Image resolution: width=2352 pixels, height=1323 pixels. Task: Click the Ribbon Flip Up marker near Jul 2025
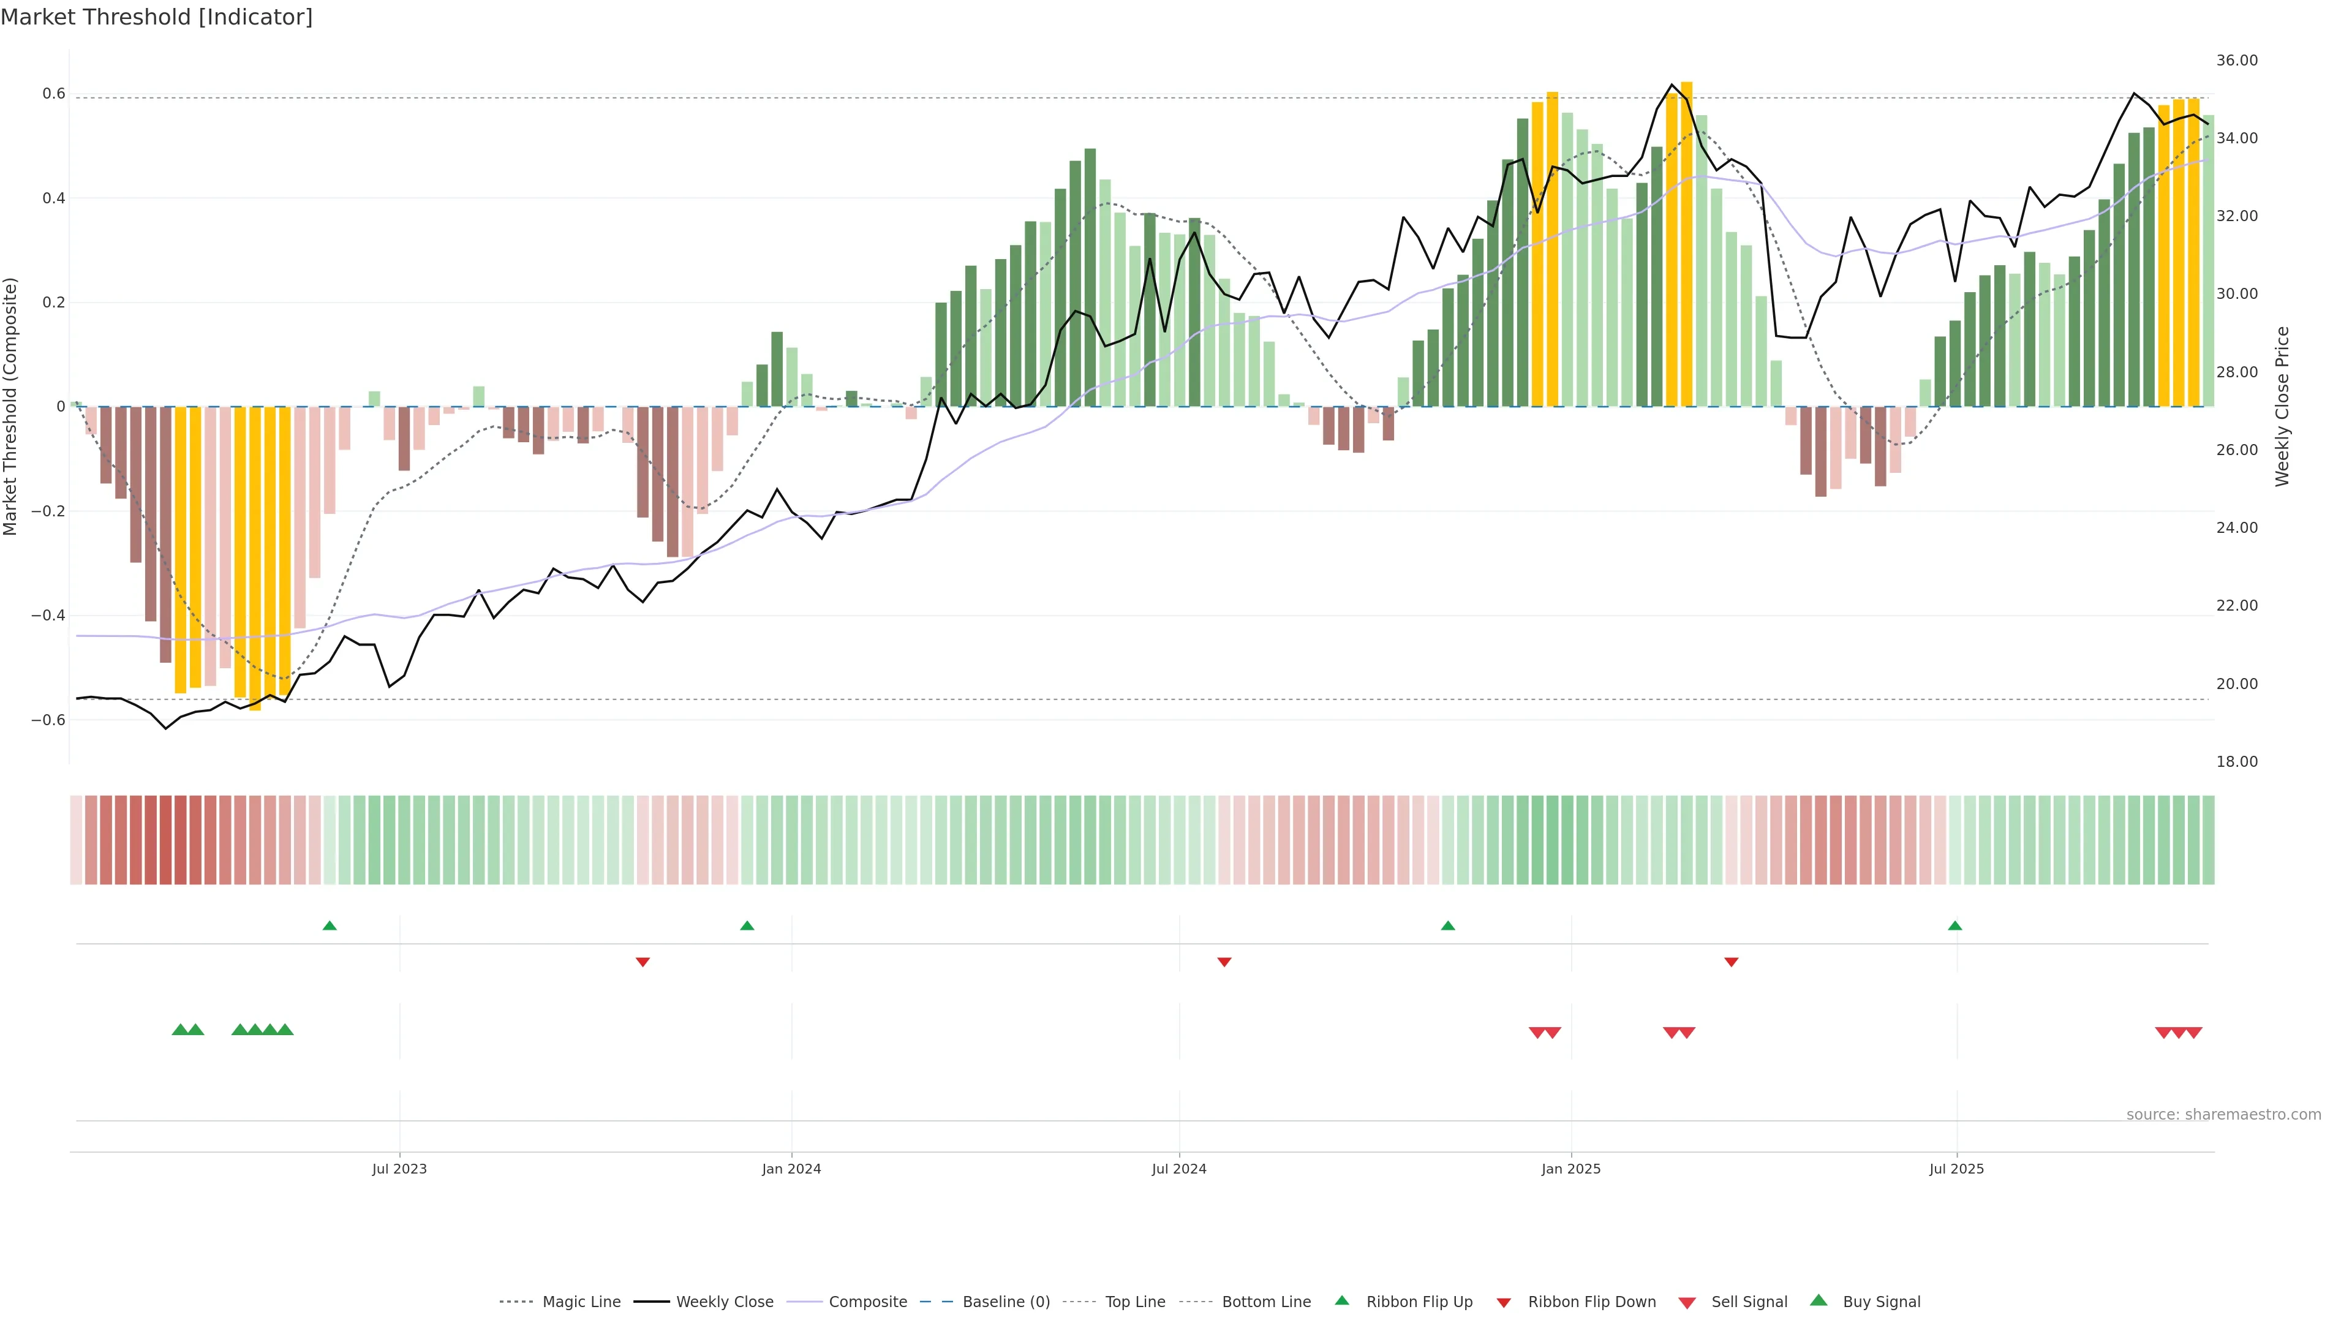pyautogui.click(x=1955, y=926)
